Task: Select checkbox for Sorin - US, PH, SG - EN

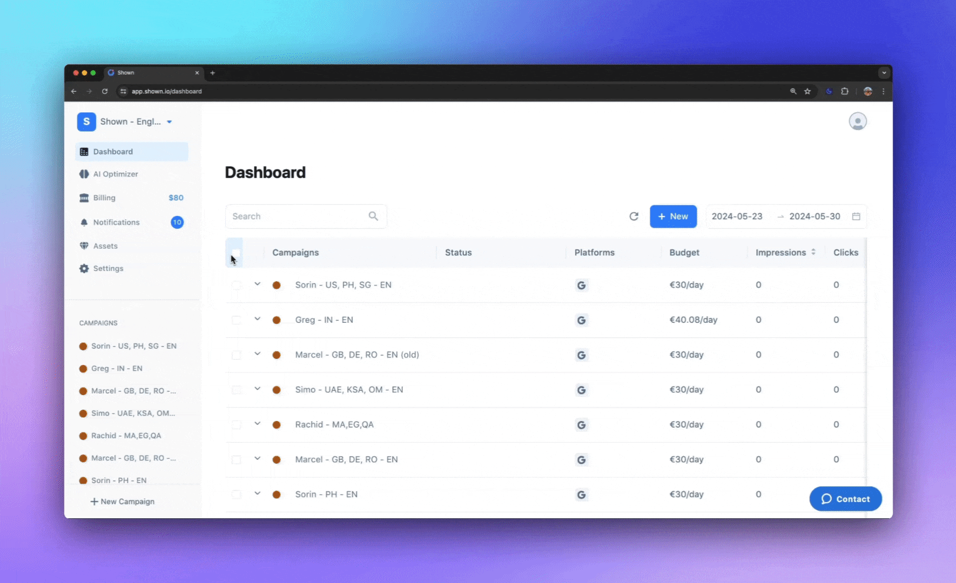Action: [236, 285]
